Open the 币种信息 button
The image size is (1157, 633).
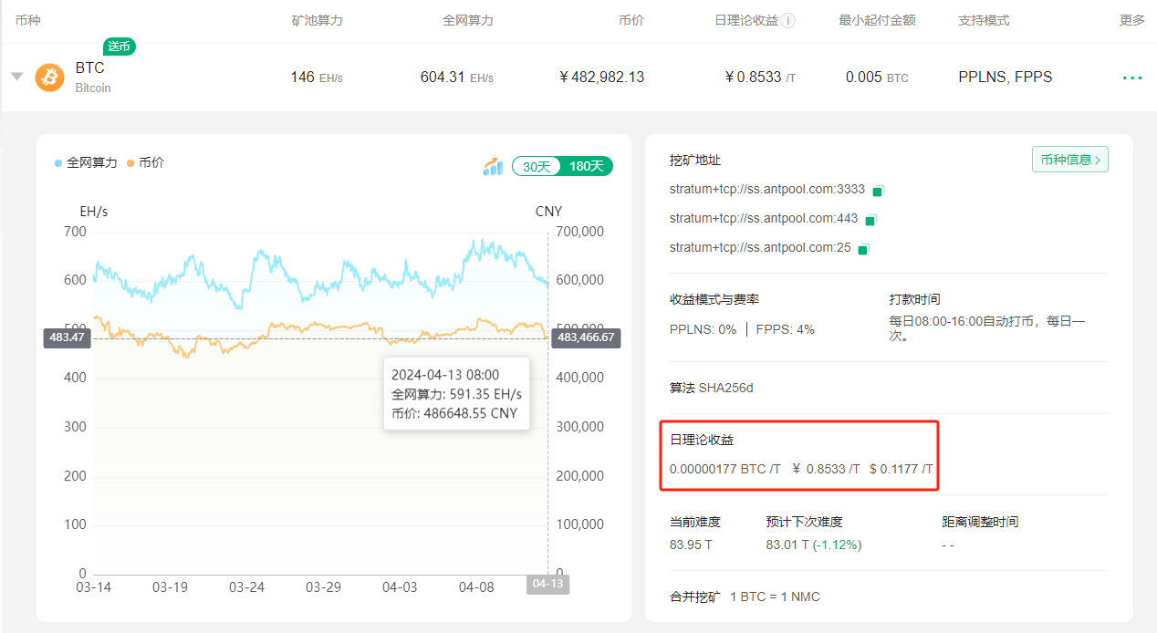click(x=1068, y=159)
